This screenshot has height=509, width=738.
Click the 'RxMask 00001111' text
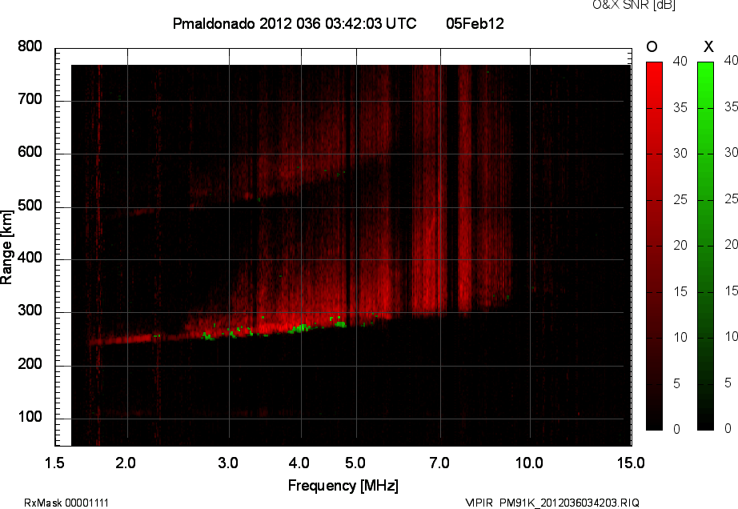click(66, 503)
